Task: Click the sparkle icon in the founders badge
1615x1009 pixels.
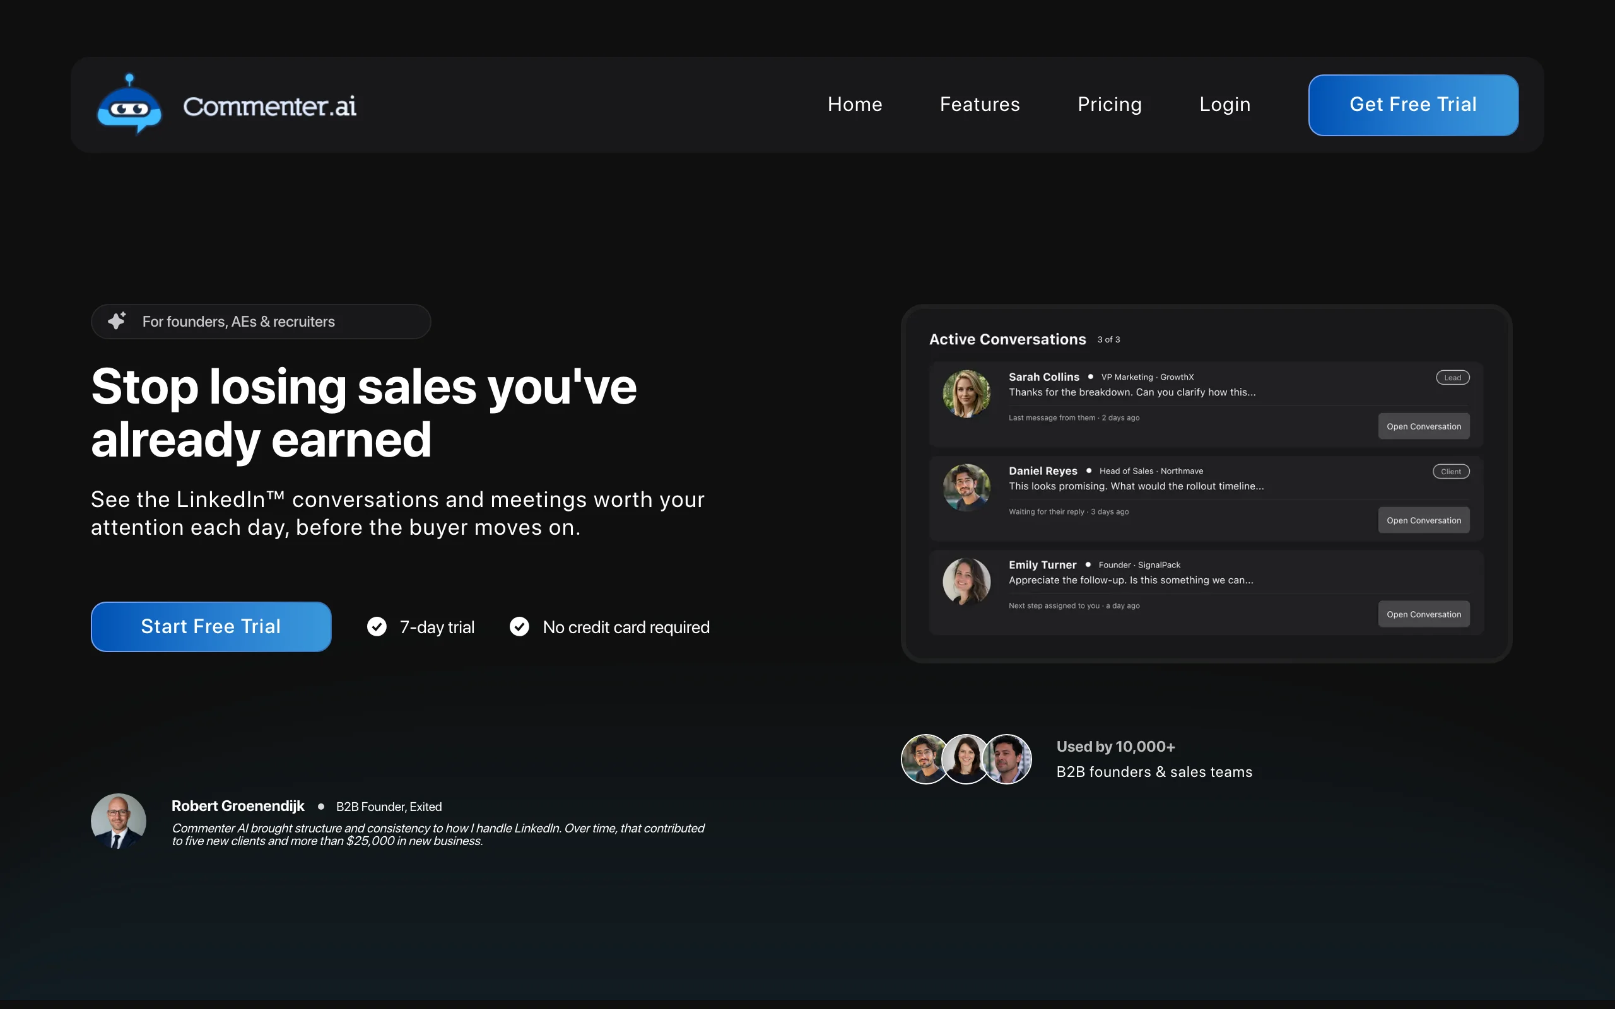Action: coord(117,321)
